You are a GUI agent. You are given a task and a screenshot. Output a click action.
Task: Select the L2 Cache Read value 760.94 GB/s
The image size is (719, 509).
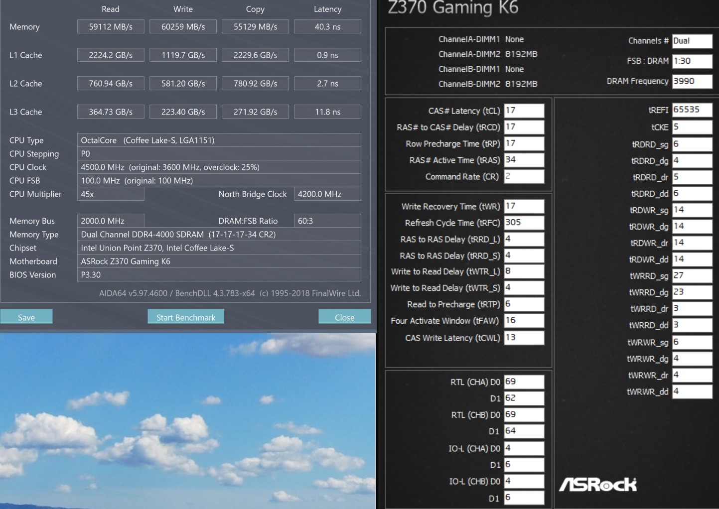[x=111, y=83]
